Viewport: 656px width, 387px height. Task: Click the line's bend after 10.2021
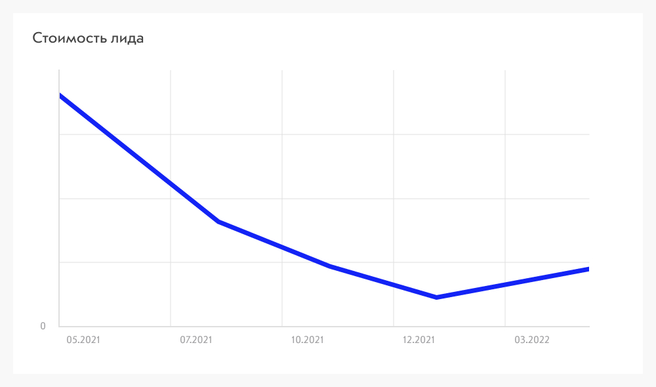(x=331, y=266)
